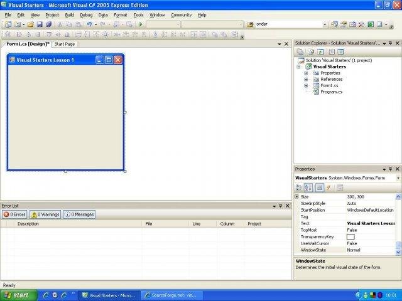Show the Properties page icon in Properties panel
Screen dimensions: 402x301
pyautogui.click(x=320, y=187)
